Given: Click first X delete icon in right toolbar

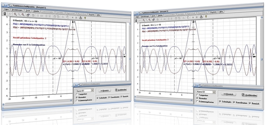Looking at the screenshot, I should coord(193,17).
